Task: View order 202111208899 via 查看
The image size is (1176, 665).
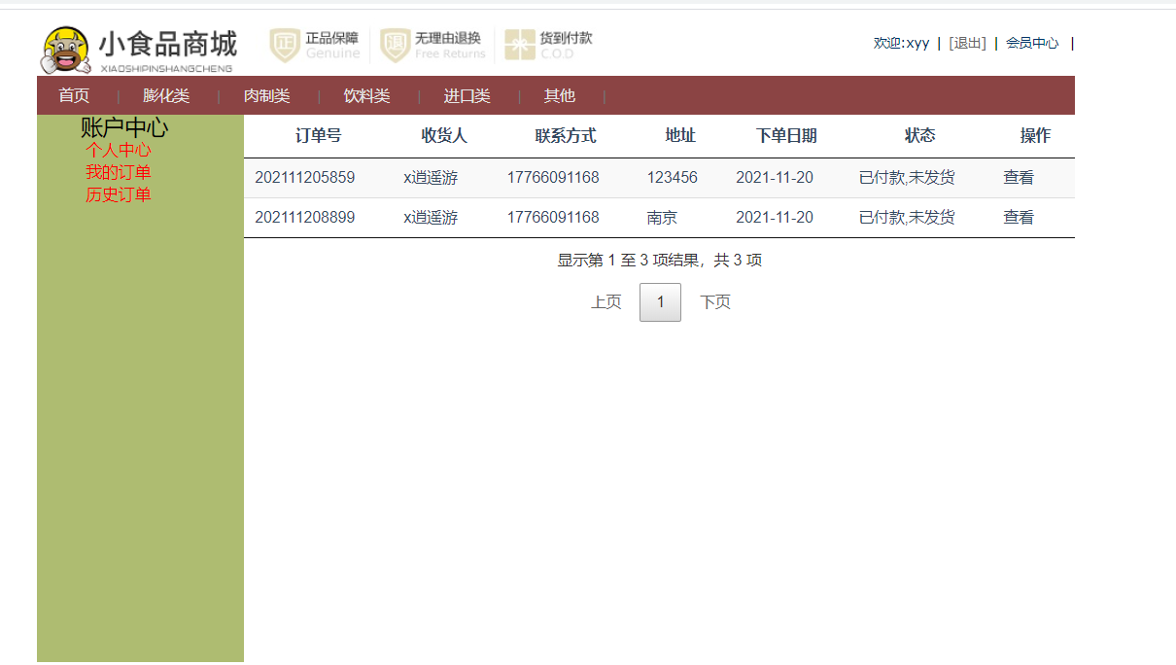Action: point(1019,218)
